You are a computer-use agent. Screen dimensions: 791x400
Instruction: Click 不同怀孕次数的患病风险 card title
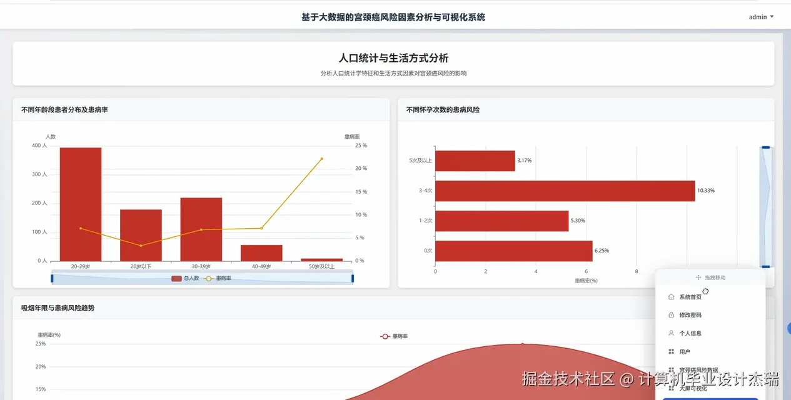pyautogui.click(x=443, y=109)
